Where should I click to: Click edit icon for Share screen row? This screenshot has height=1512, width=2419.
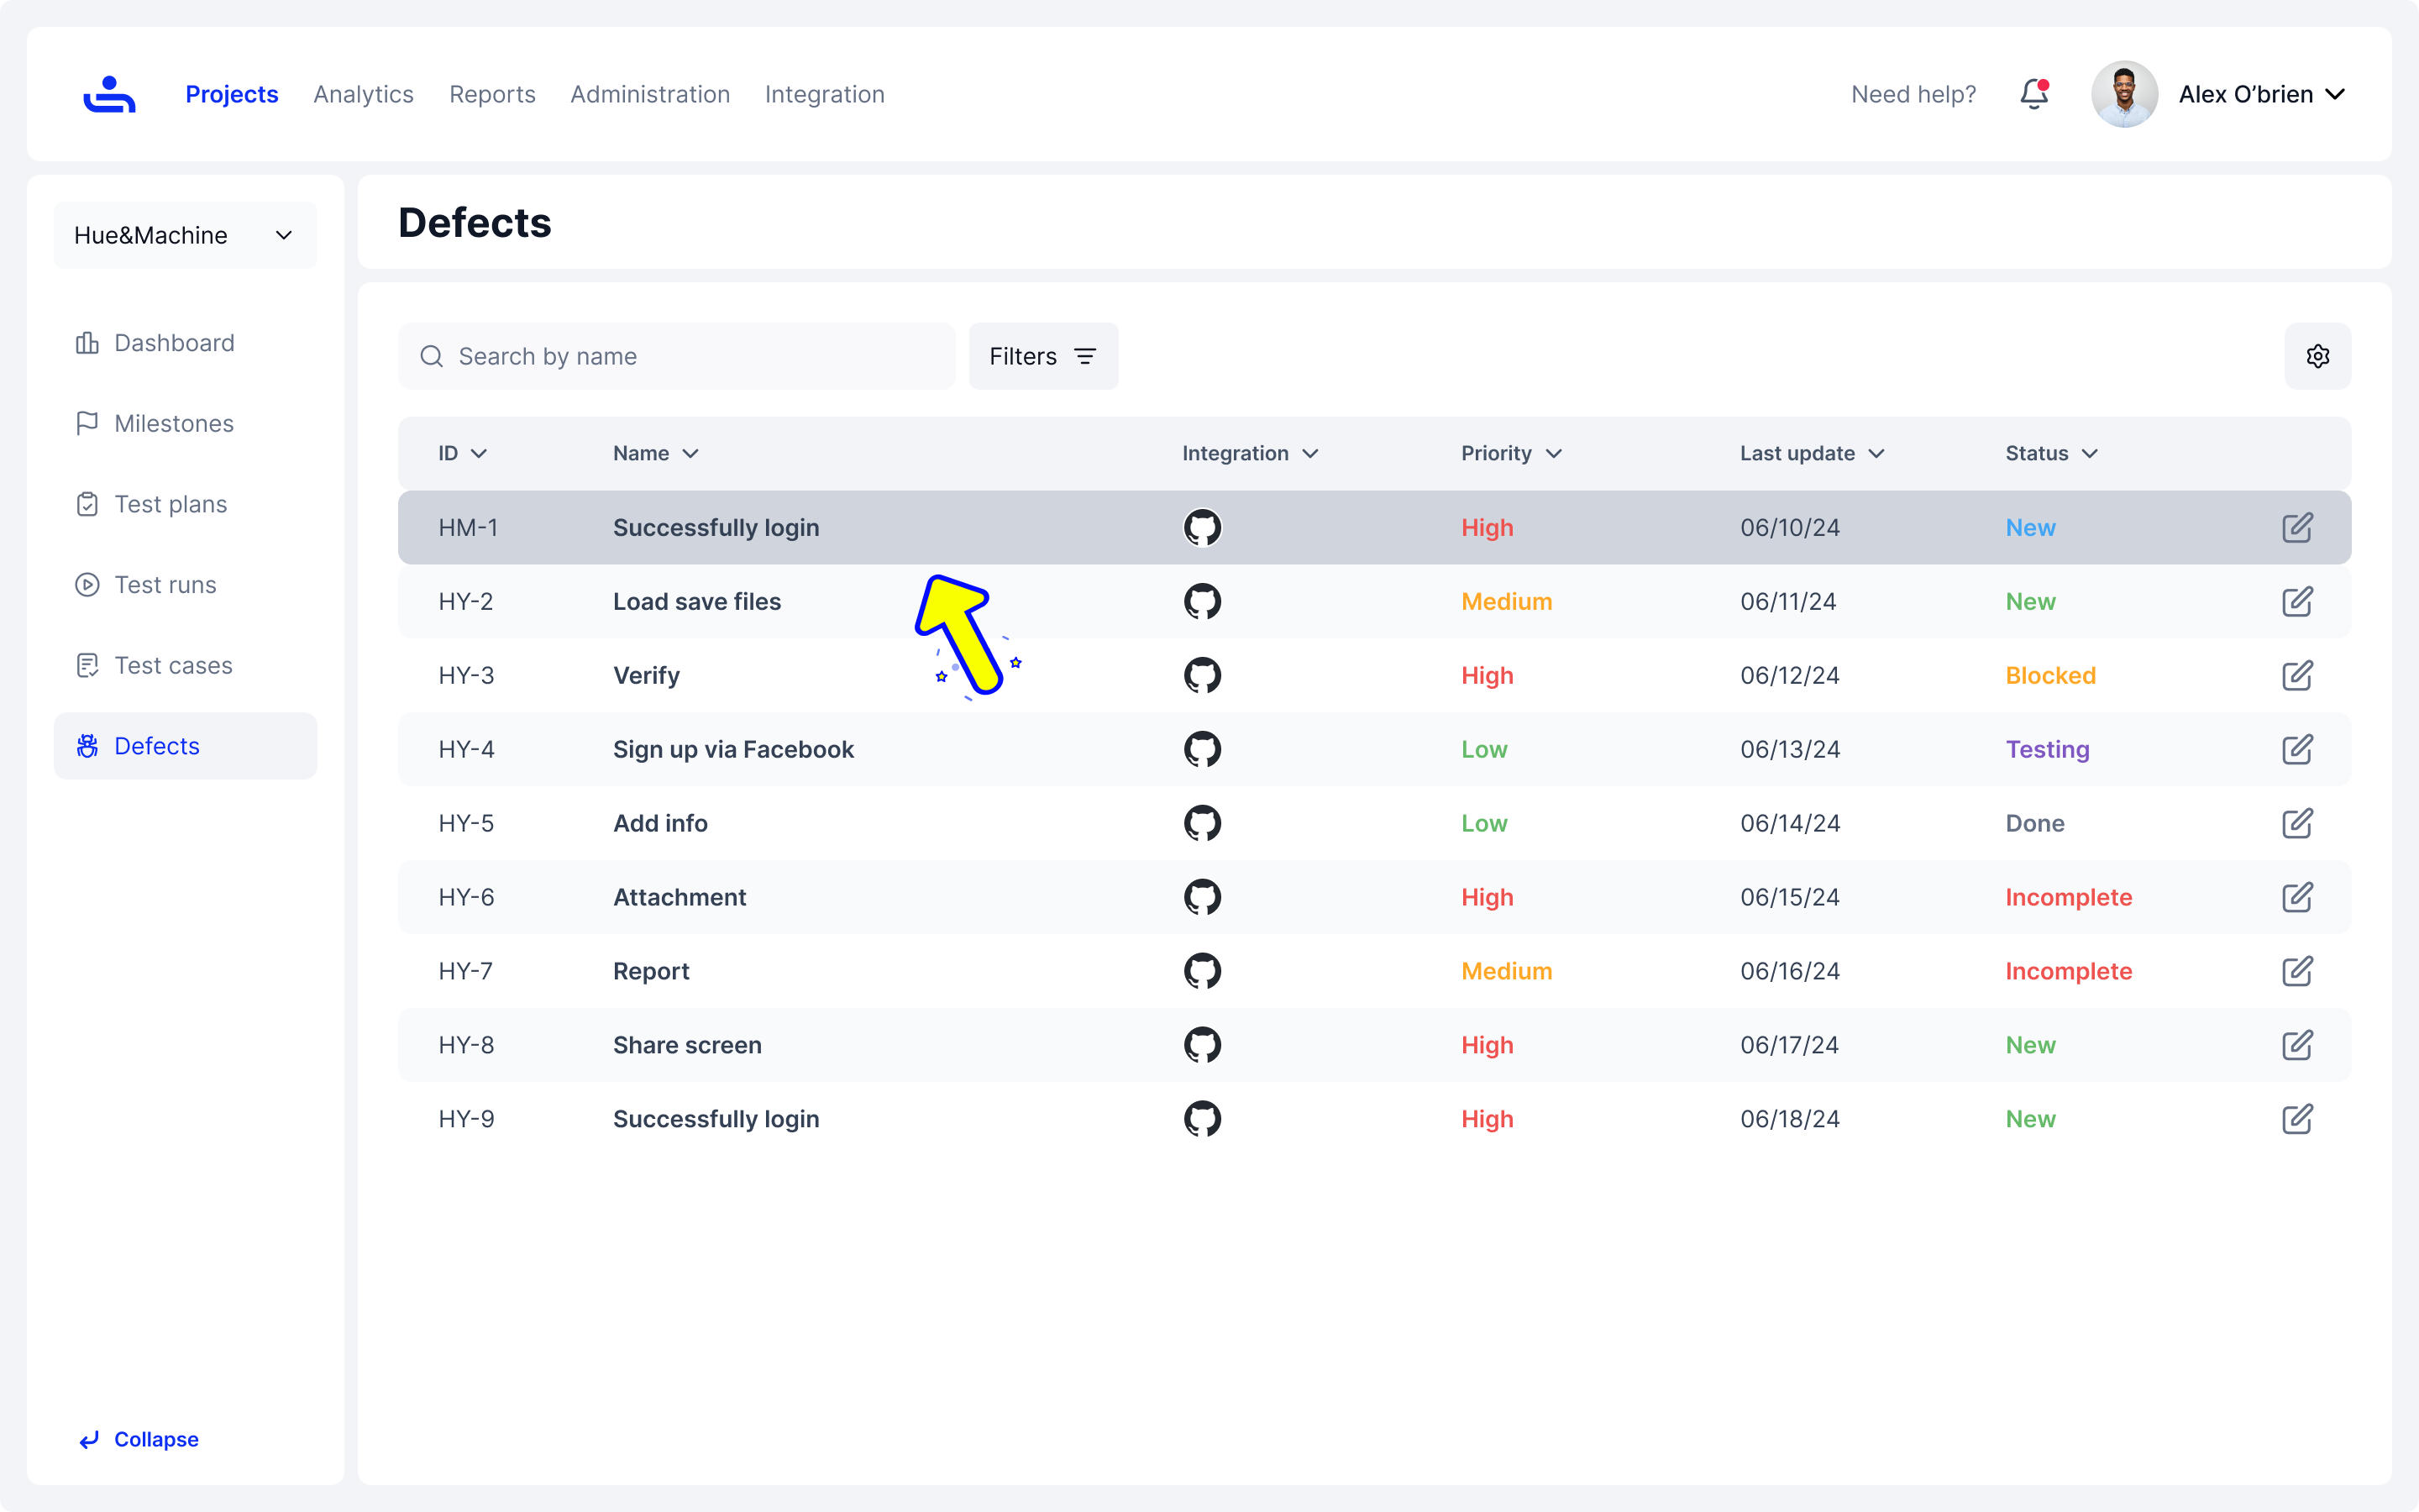tap(2297, 1045)
